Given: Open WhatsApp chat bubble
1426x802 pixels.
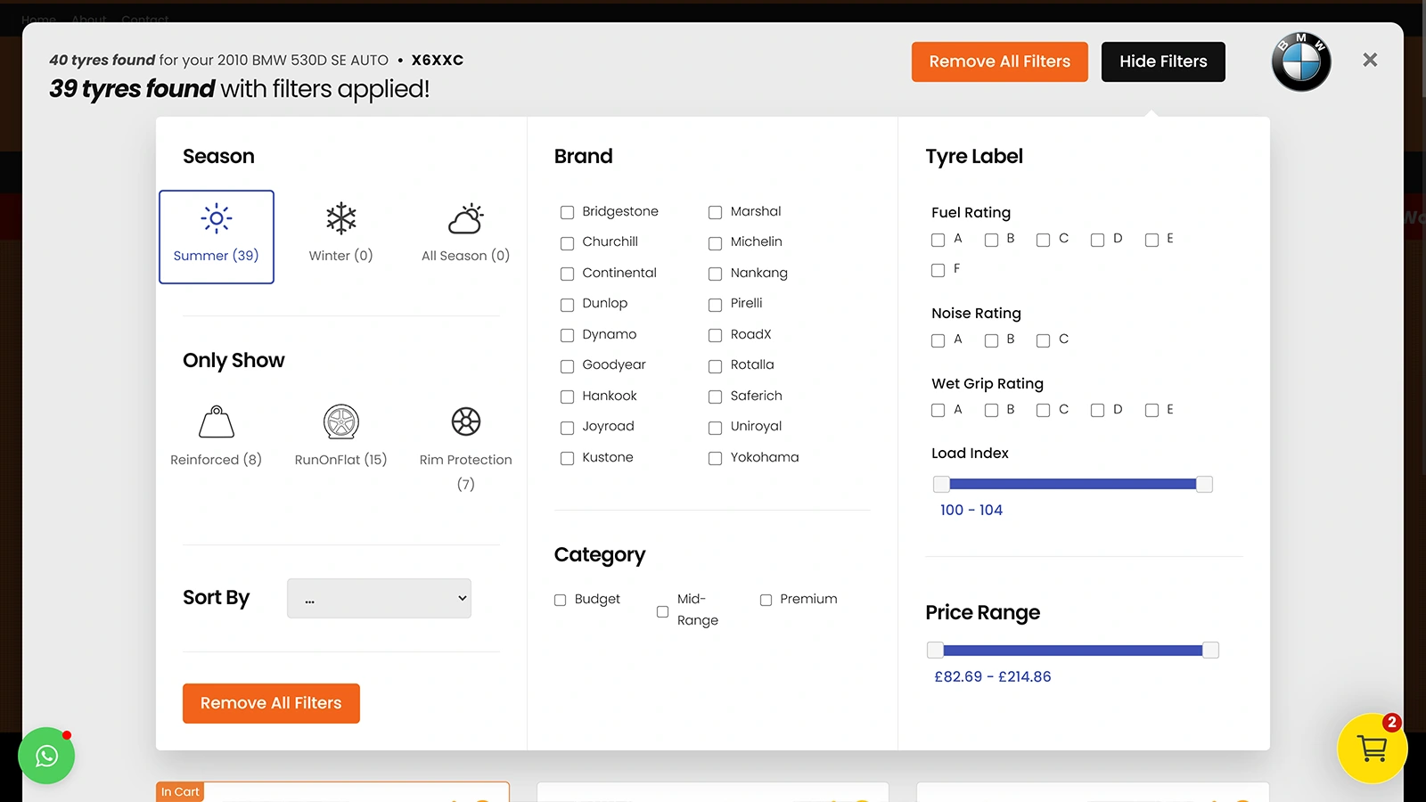Looking at the screenshot, I should [x=46, y=756].
